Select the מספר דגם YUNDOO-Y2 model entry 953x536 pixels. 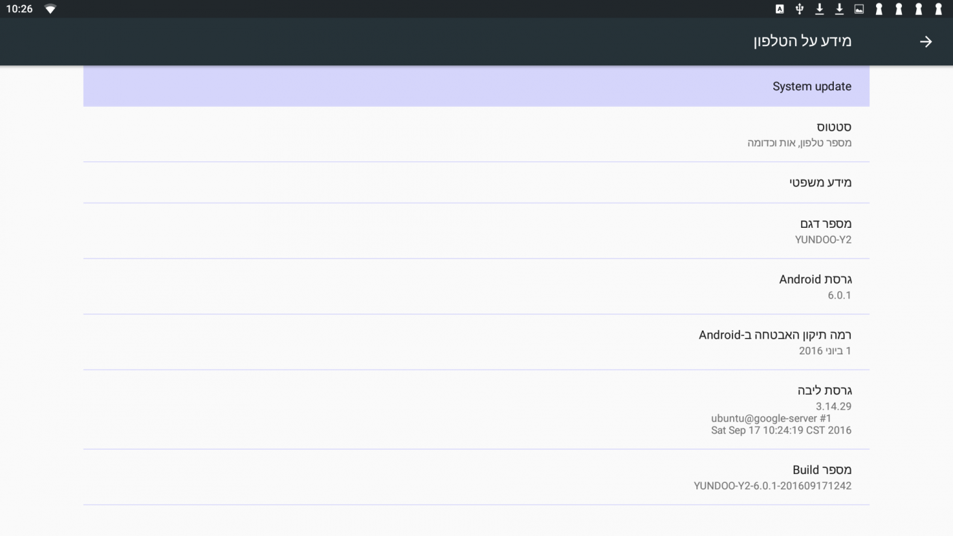tap(476, 231)
